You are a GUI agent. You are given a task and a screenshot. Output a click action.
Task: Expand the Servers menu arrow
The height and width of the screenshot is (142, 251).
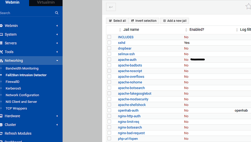pos(57,43)
